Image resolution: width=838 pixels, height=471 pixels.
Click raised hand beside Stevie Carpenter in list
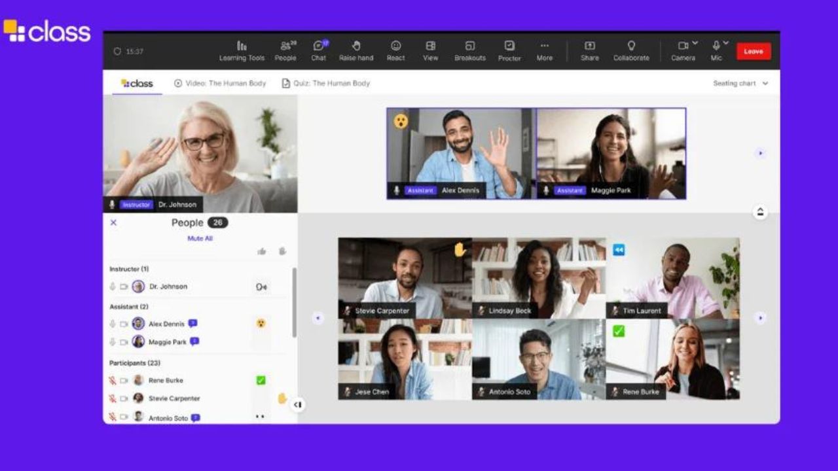(x=282, y=398)
